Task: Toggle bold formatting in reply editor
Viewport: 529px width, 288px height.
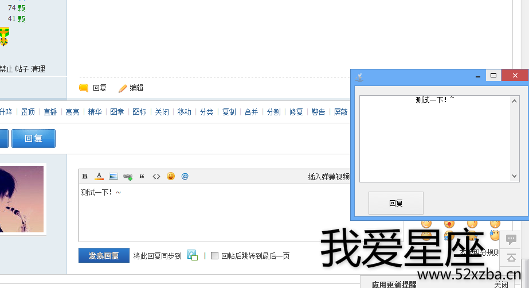Action: point(85,177)
